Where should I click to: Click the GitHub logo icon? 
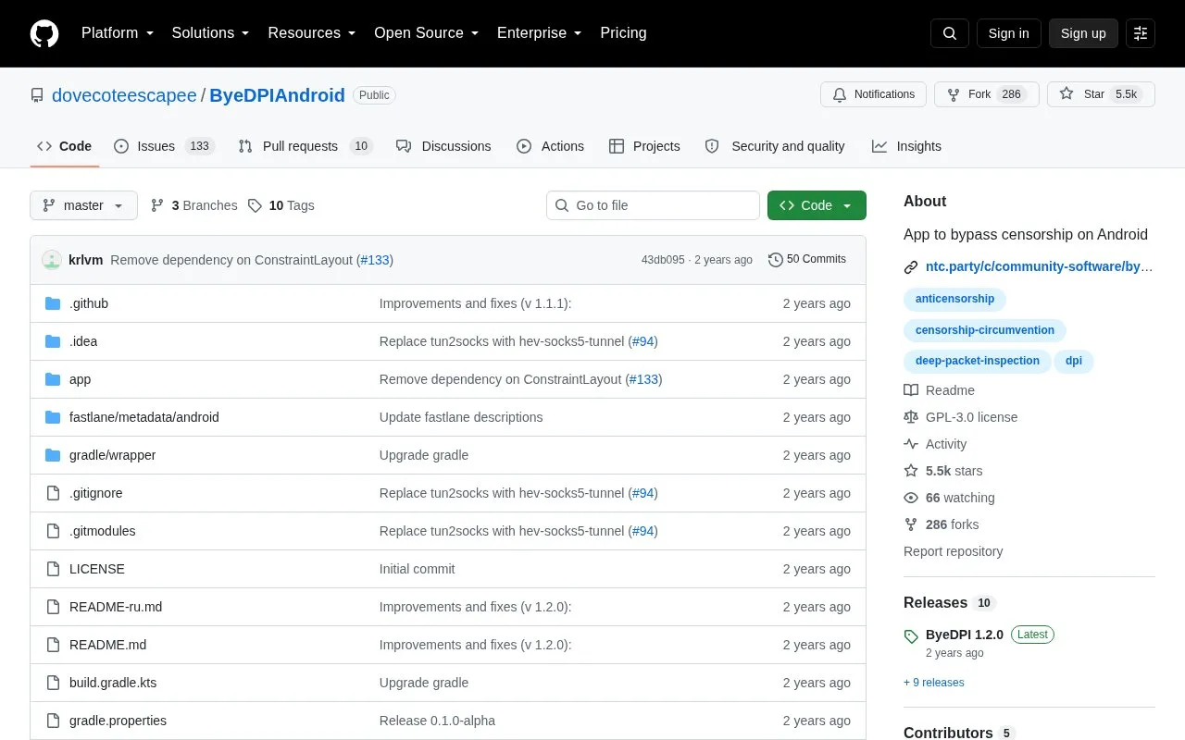click(44, 33)
